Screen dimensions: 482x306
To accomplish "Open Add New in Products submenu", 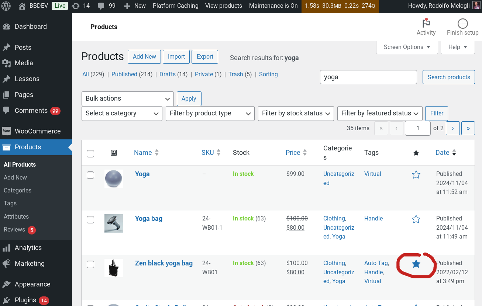I will coord(15,177).
